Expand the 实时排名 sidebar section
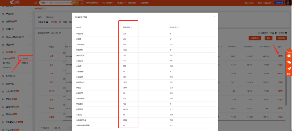Screen dimensions: 292x131 30,84
